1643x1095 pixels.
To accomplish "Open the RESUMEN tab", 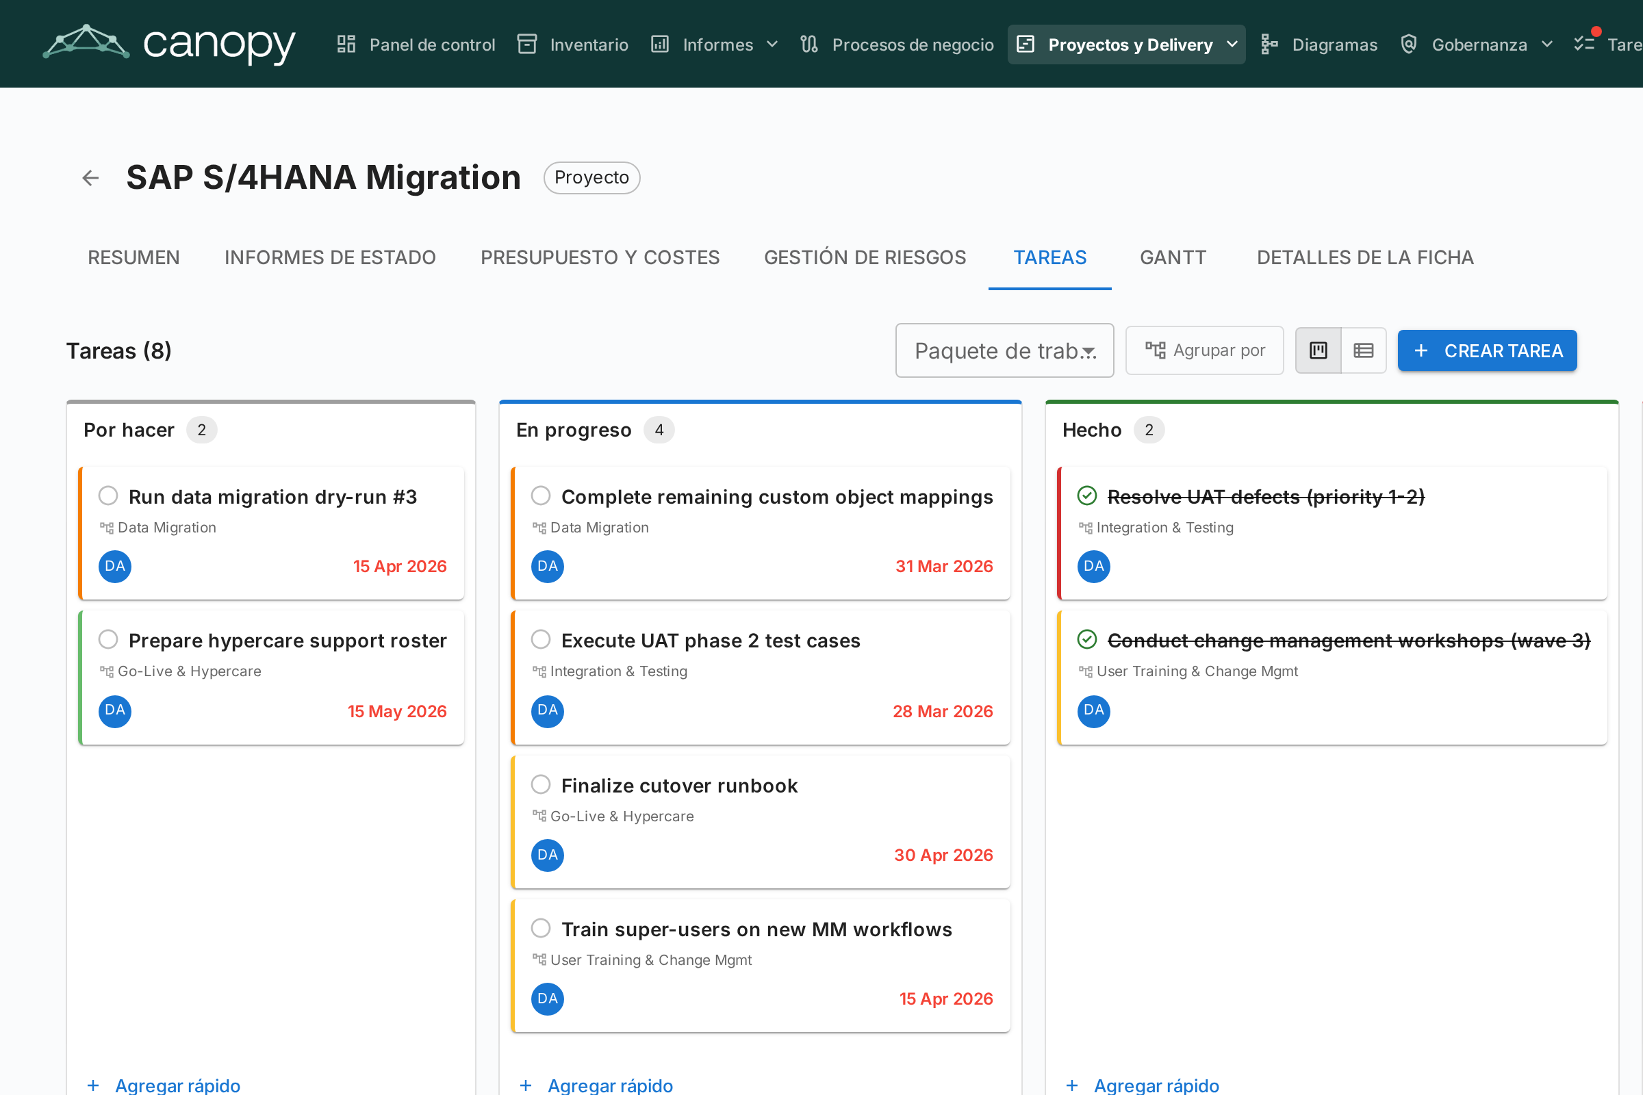I will (133, 258).
